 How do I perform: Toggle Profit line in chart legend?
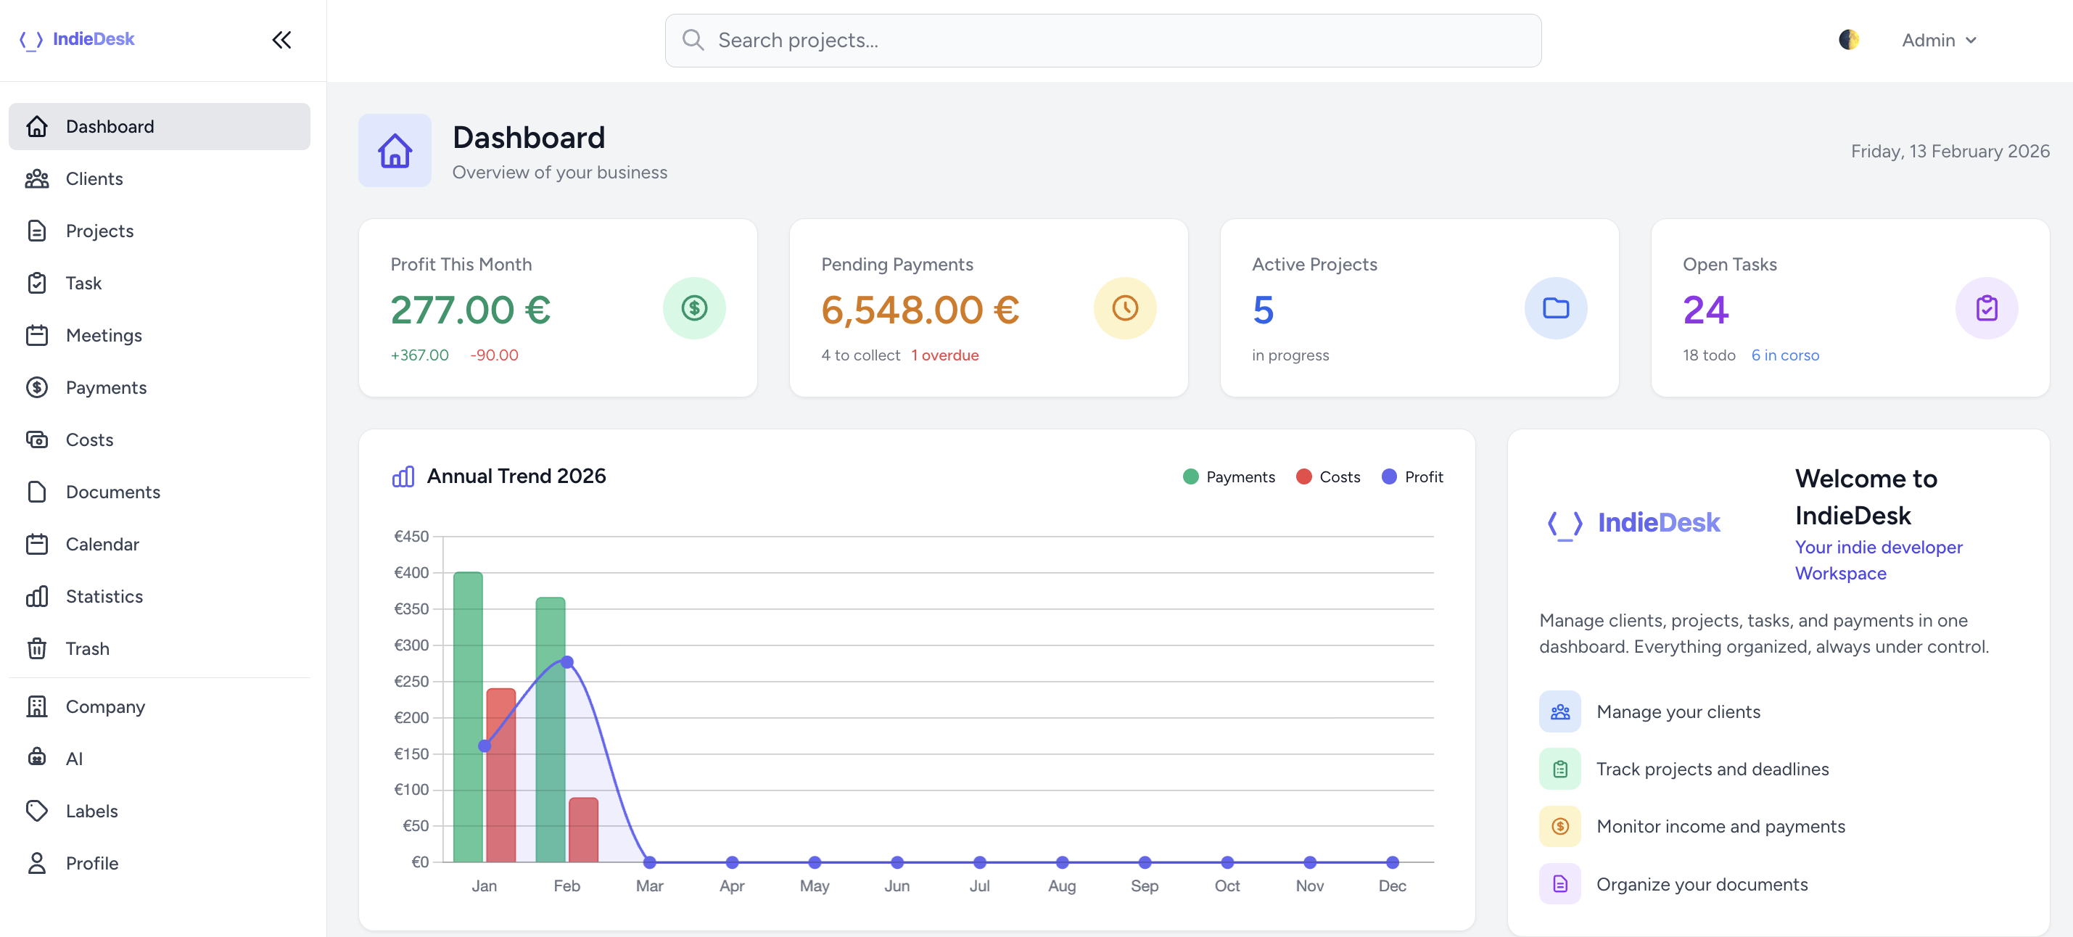[1411, 477]
